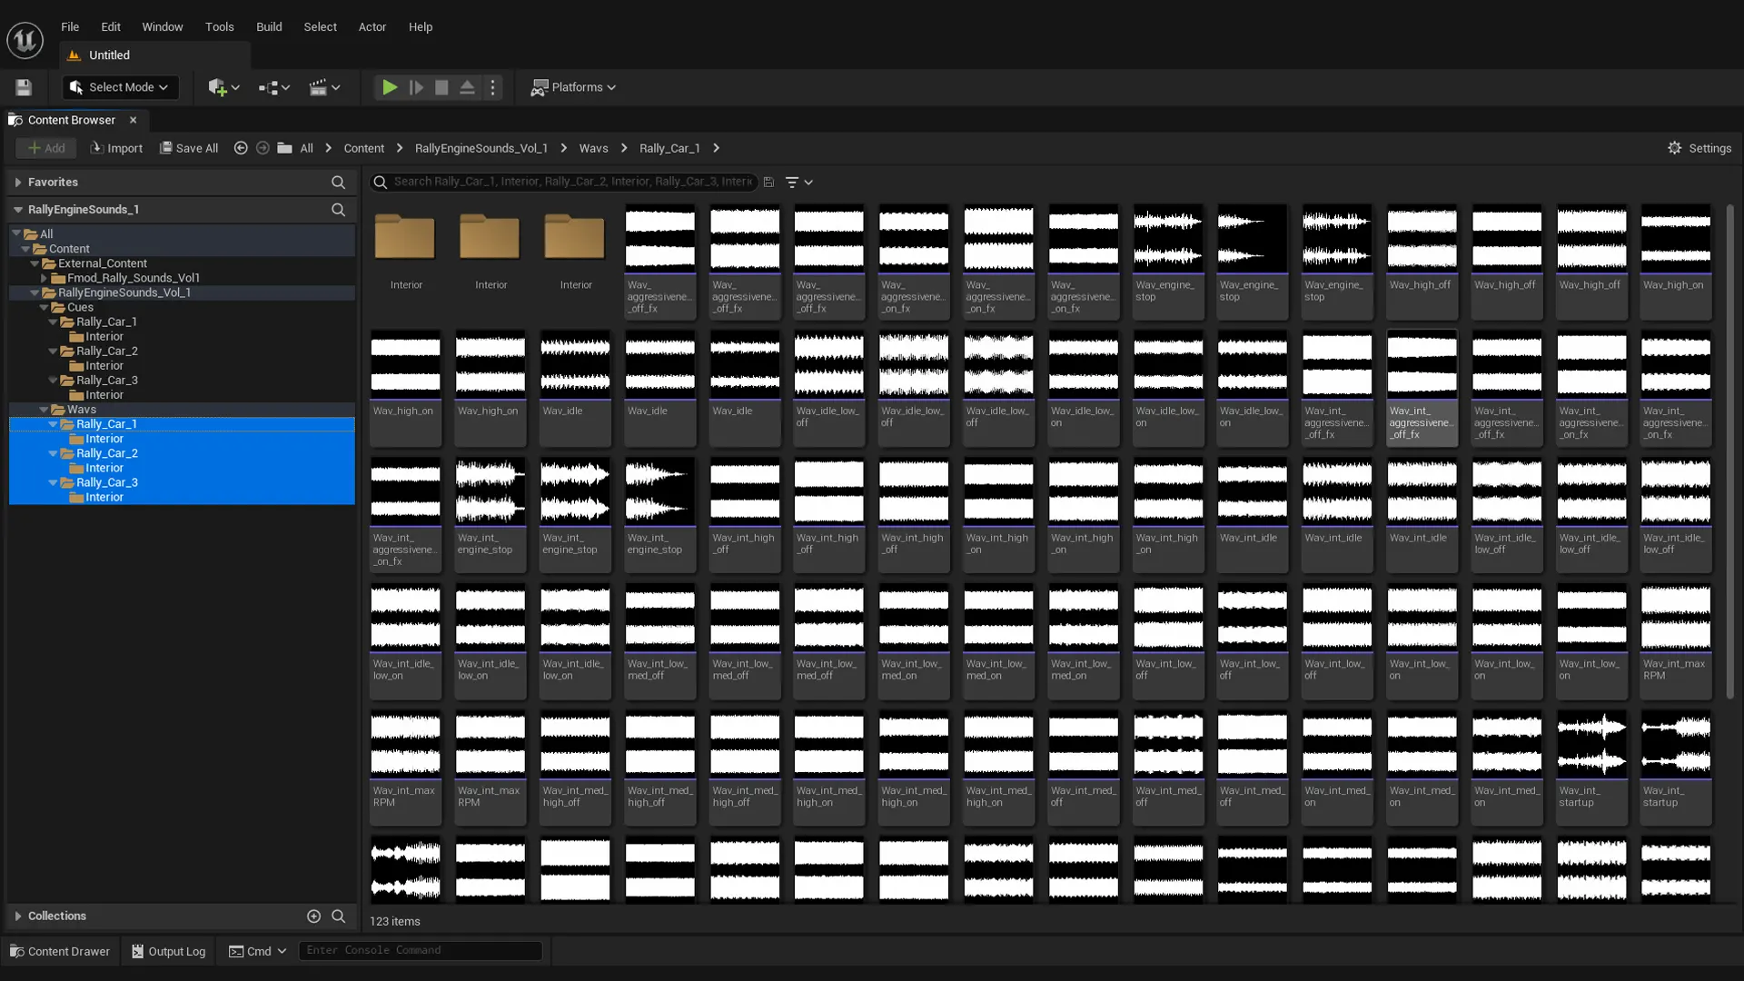Select the first Wav_engine_stop thumbnail

(1167, 239)
